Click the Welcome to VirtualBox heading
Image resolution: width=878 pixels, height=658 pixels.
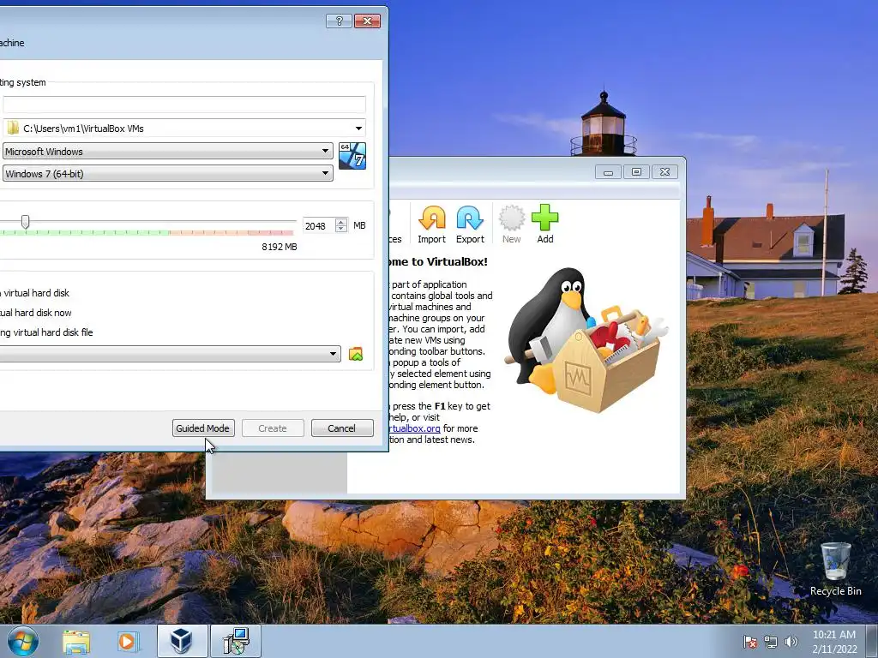pyautogui.click(x=436, y=262)
